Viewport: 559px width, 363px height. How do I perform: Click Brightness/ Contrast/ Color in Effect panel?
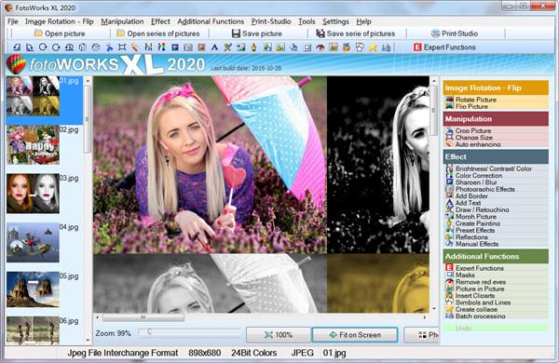[494, 168]
